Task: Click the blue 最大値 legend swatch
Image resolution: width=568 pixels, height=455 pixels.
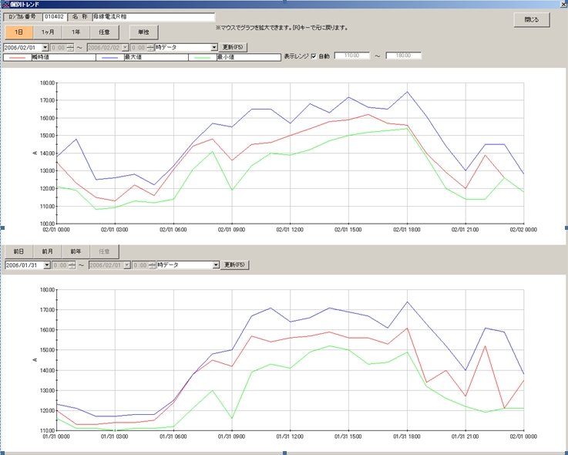Action: click(x=110, y=58)
